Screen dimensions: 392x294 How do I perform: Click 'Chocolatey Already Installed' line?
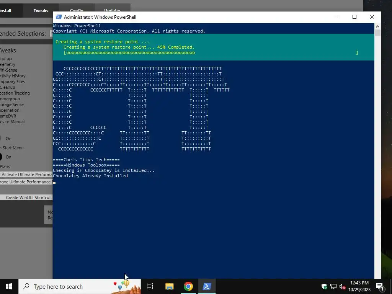(90, 176)
